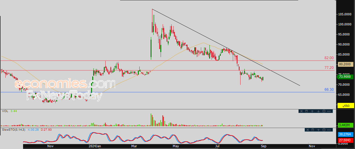Click the SlowSTO(3,14,3) indicator title
This screenshot has width=355, height=149.
(14, 129)
